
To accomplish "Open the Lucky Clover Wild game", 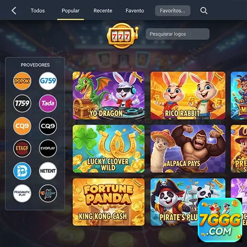I will pyautogui.click(x=109, y=149).
